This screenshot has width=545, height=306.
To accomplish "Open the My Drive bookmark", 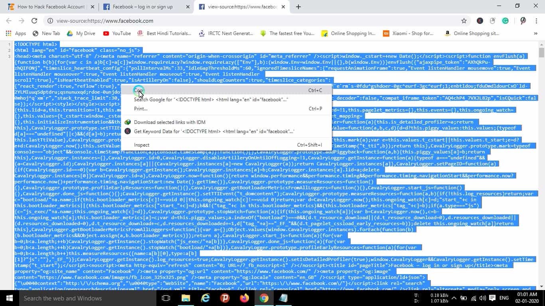I will point(81,33).
